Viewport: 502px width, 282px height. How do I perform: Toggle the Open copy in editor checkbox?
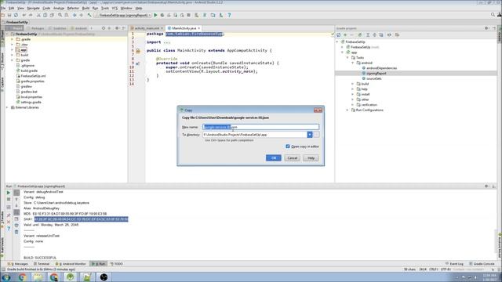pyautogui.click(x=288, y=146)
